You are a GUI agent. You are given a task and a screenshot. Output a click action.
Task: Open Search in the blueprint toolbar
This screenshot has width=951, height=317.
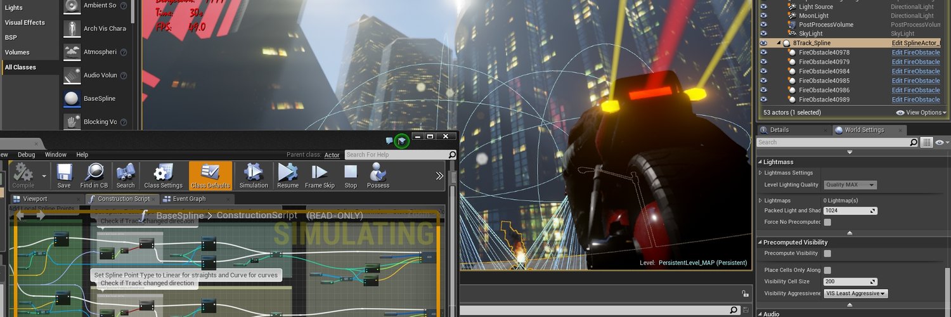pos(126,175)
